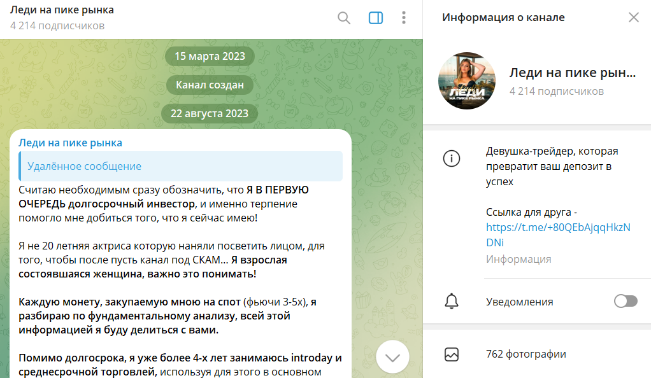Click the 22 августа 2023 date badge

tap(210, 113)
